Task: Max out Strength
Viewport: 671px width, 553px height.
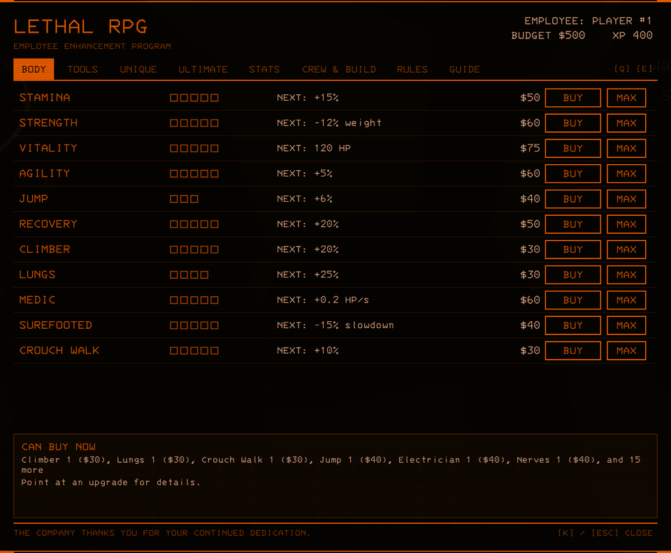Action: tap(626, 123)
